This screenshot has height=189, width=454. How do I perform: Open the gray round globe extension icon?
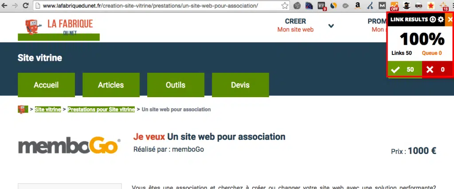click(297, 5)
